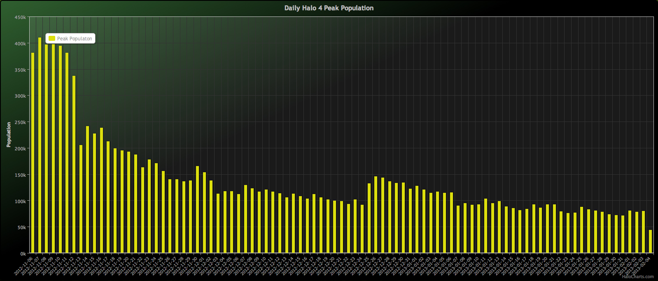Click the bar for 2012-12-07
658x281 pixels.
click(245, 219)
